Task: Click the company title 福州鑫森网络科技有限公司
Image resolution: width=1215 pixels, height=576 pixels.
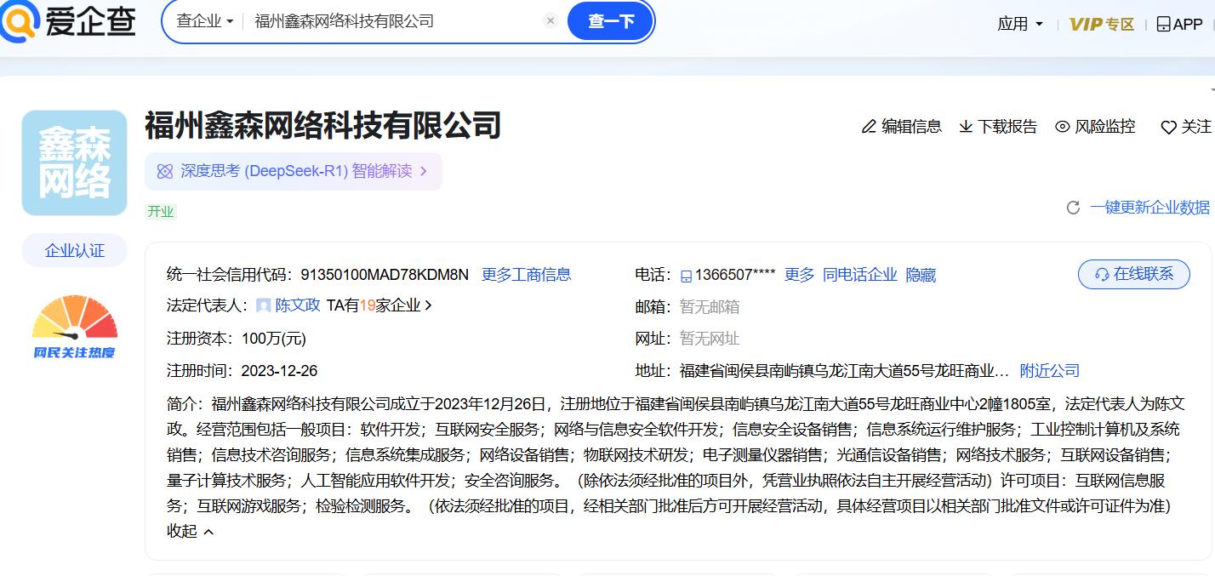Action: click(x=322, y=125)
